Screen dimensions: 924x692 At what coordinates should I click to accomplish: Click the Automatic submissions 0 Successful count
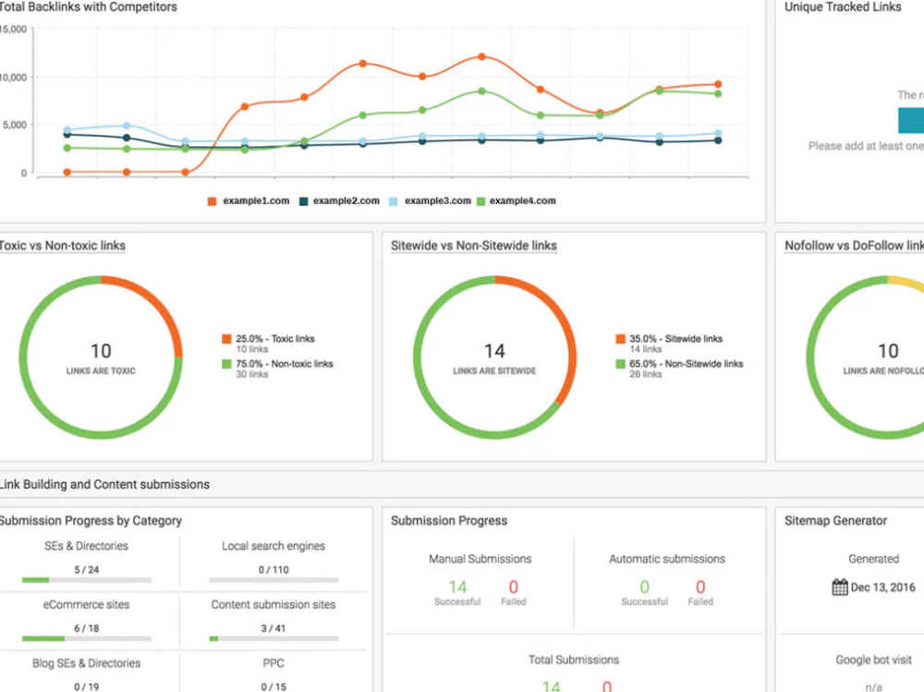[x=645, y=587]
